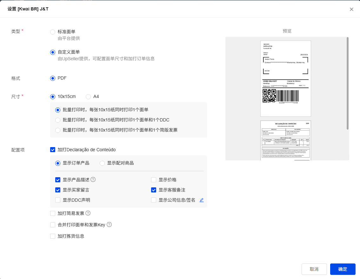Image resolution: width=360 pixels, height=279 pixels.
Task: Select printing 1个面单和1个简版发票 per sheet
Action: coord(58,130)
